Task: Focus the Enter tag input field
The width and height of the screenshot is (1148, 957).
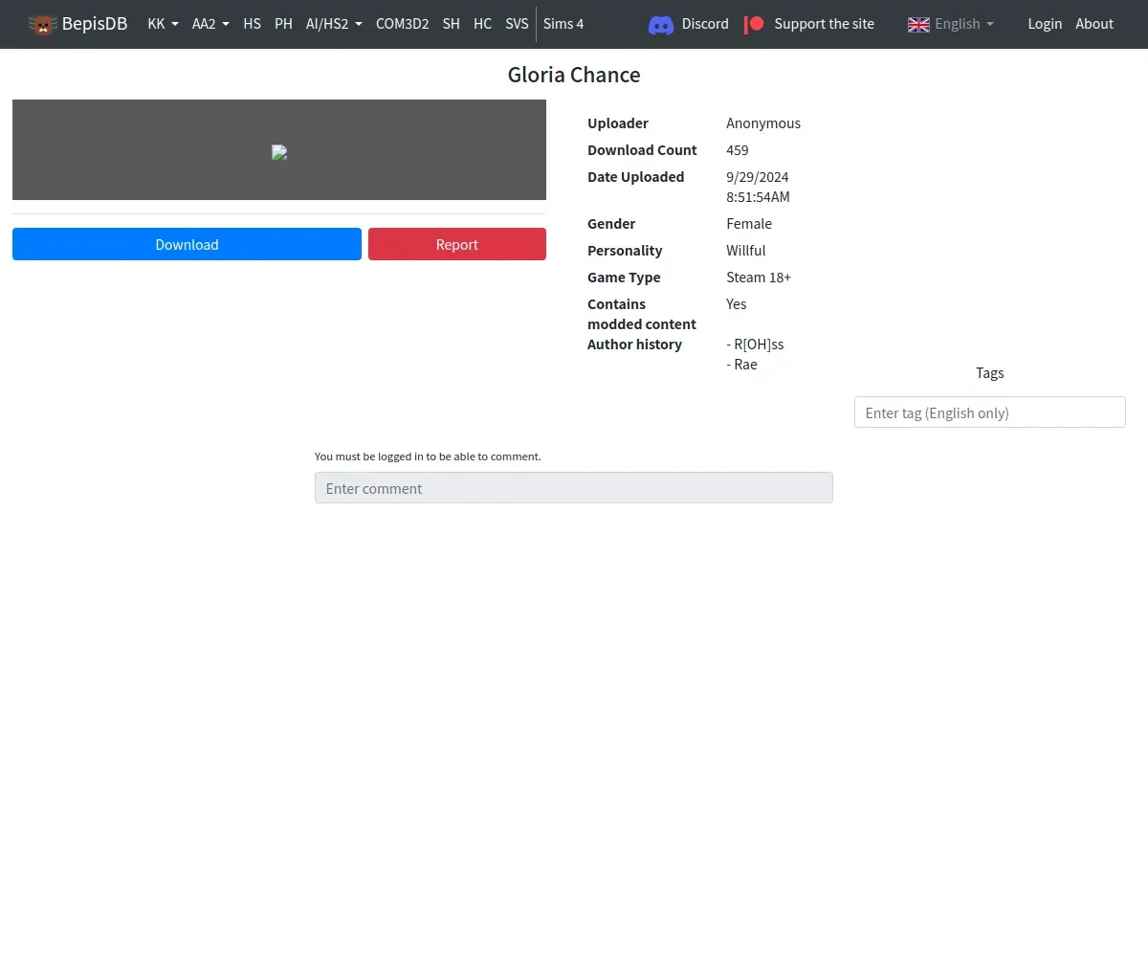Action: pyautogui.click(x=990, y=412)
